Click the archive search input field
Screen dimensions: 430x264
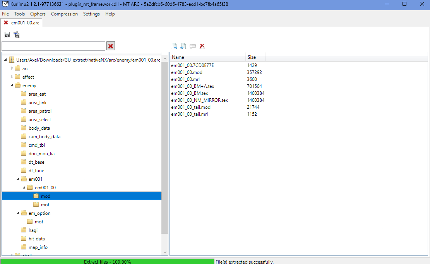53,46
